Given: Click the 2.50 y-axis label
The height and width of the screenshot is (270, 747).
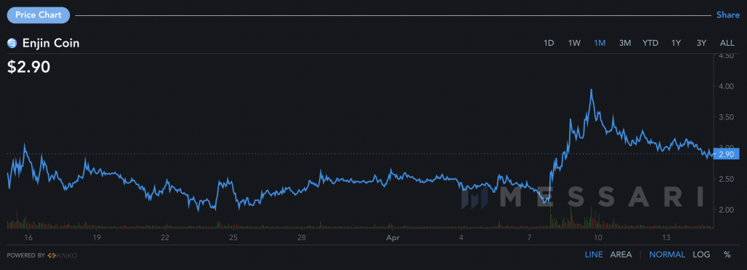Looking at the screenshot, I should pos(726,179).
